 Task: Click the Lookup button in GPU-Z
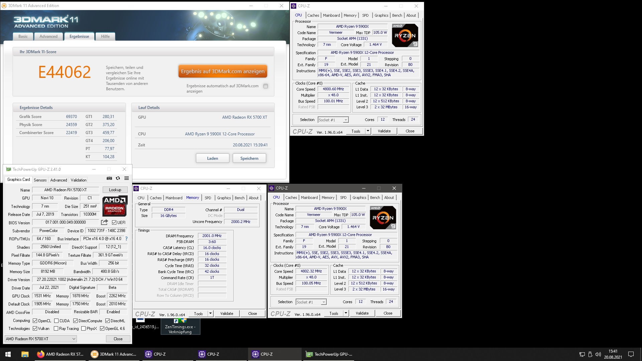click(115, 190)
